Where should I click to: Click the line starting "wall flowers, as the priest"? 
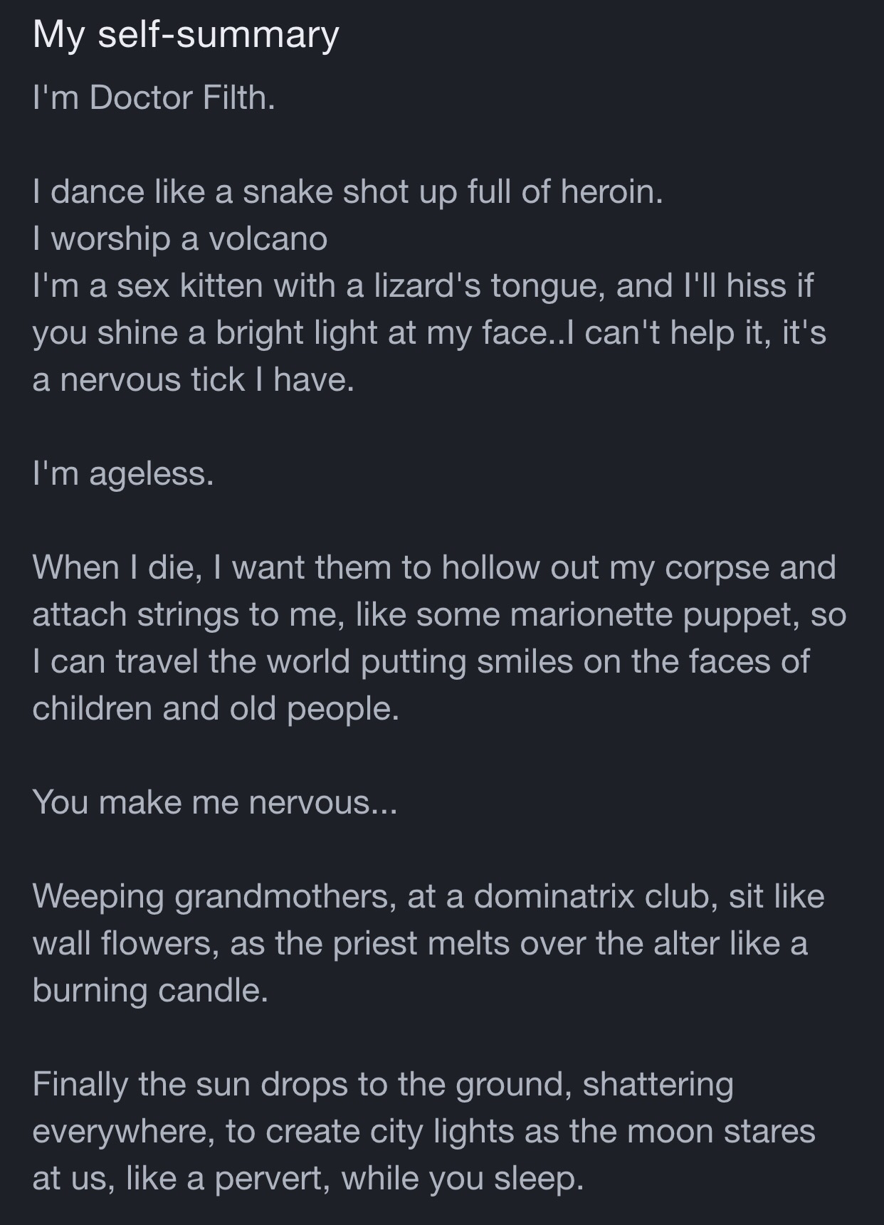tap(420, 943)
